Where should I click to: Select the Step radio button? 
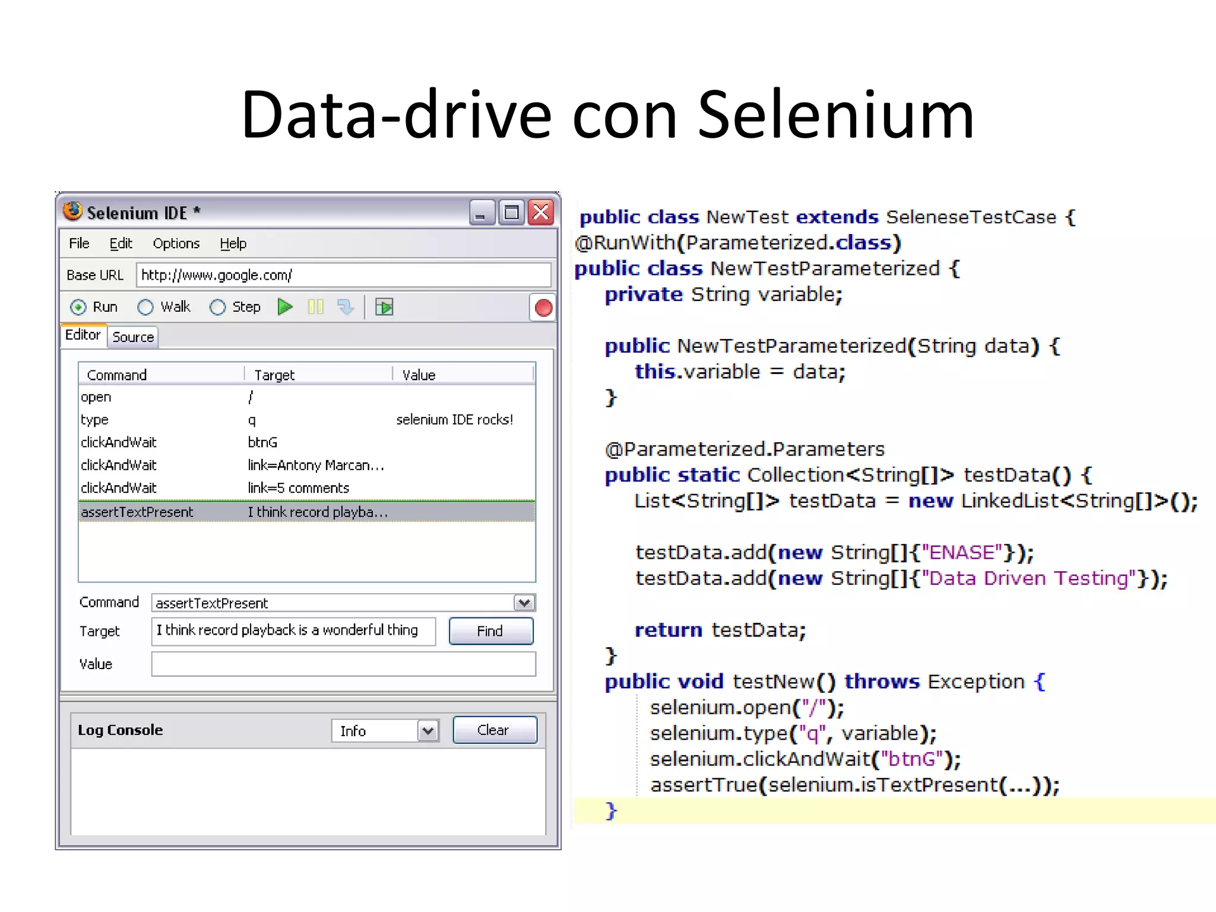[218, 307]
